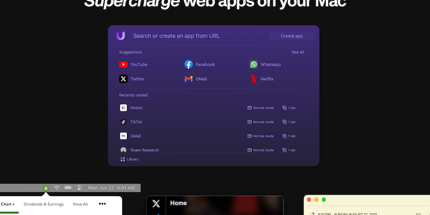Select the GMail suggestion icon

point(189,79)
